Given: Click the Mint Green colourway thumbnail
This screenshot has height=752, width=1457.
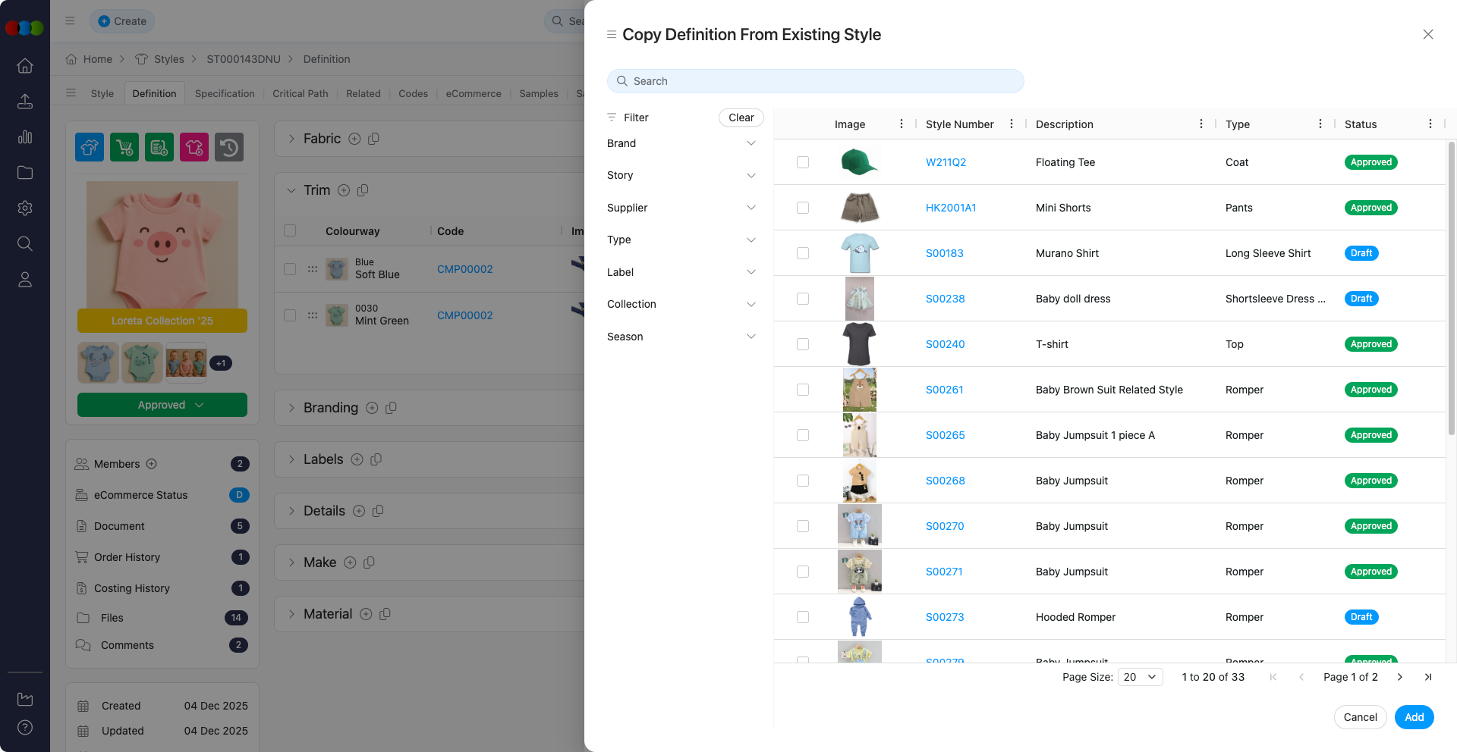Looking at the screenshot, I should [336, 315].
